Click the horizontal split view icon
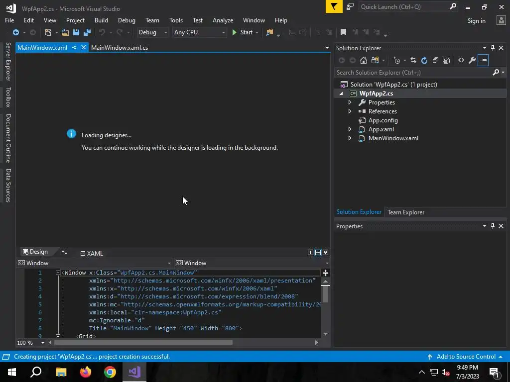 tap(318, 252)
